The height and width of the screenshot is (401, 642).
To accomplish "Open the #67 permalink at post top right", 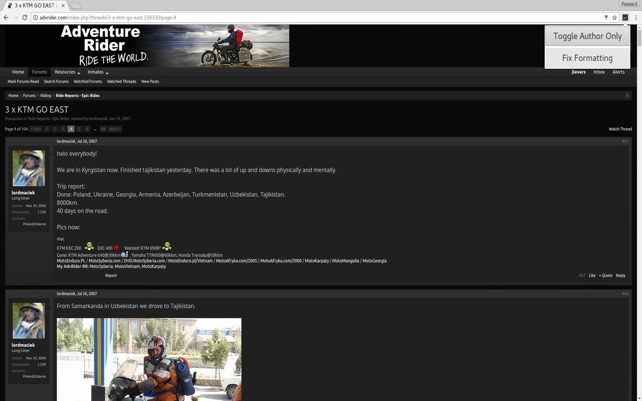I will [x=625, y=141].
